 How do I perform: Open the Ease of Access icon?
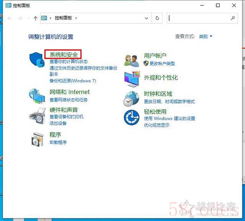point(132,117)
